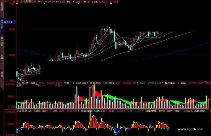
Task: Click the -15235 flow axis label
Action: tap(10, 135)
